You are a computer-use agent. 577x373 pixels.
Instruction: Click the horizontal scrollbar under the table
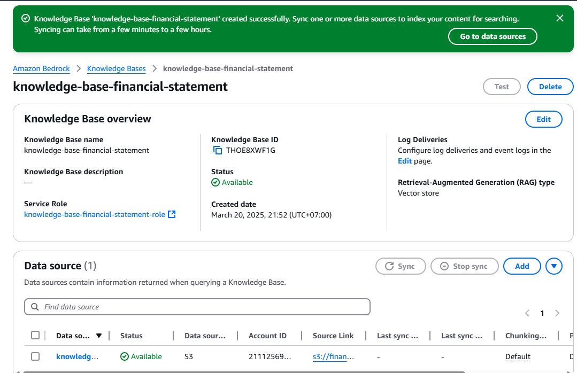244,372
